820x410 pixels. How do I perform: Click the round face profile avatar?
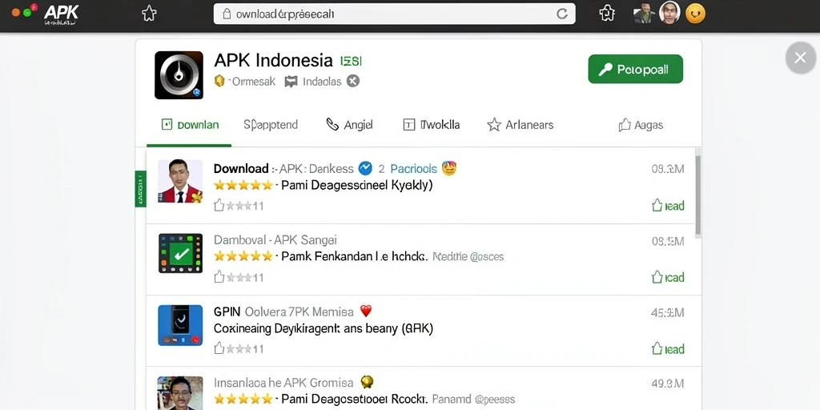[669, 13]
